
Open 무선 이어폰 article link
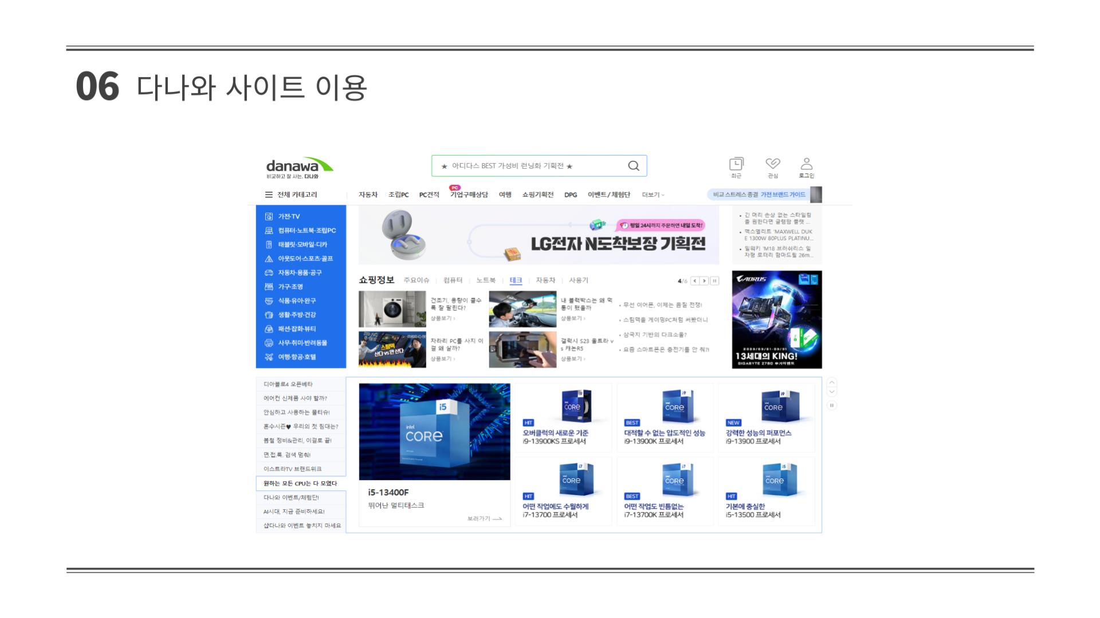(662, 305)
